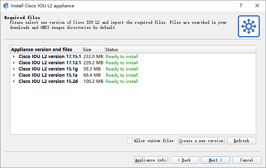The width and height of the screenshot is (266, 168).
Task: Click Ready to install for version 15.2d
Action: pos(122,81)
